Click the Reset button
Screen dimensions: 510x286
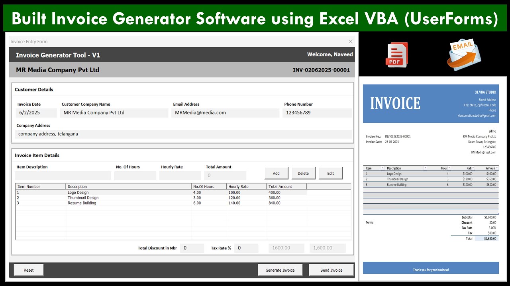[29, 270]
